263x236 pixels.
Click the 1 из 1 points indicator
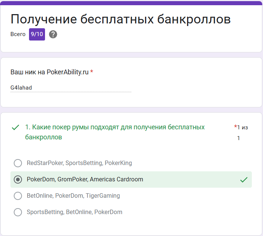pos(243,133)
